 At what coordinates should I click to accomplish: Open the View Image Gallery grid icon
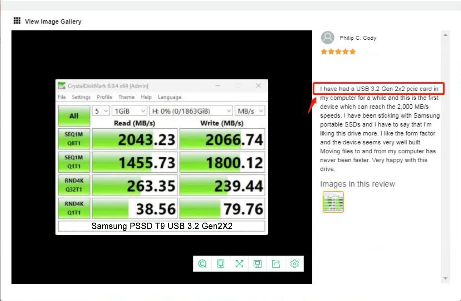[x=17, y=21]
